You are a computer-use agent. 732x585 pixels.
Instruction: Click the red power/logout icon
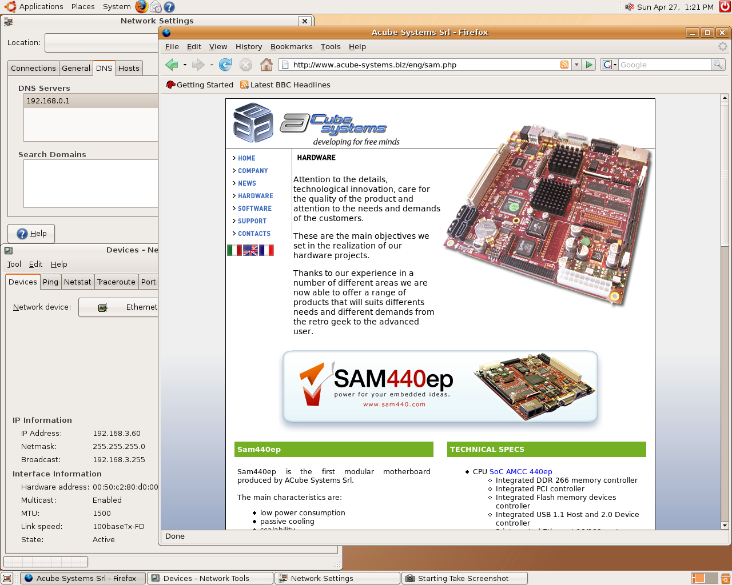[725, 7]
